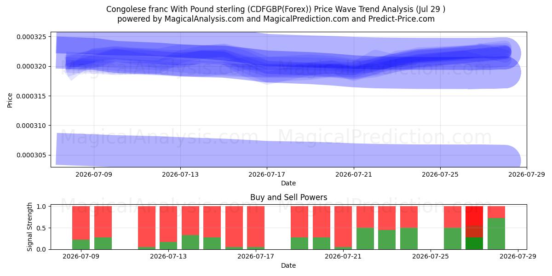Click the 0.000320 price axis tick label
This screenshot has height=276, width=552.
click(31, 66)
